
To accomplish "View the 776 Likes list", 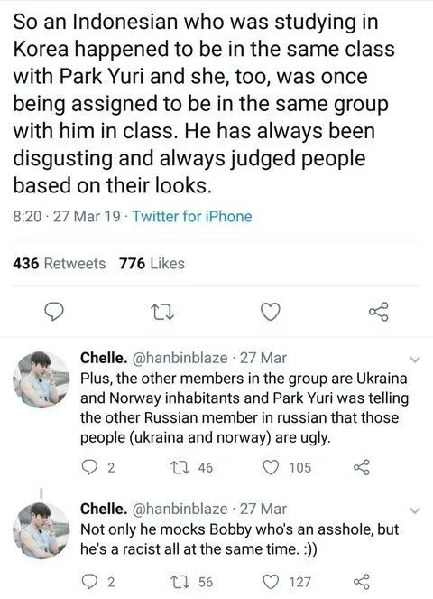I will [152, 264].
